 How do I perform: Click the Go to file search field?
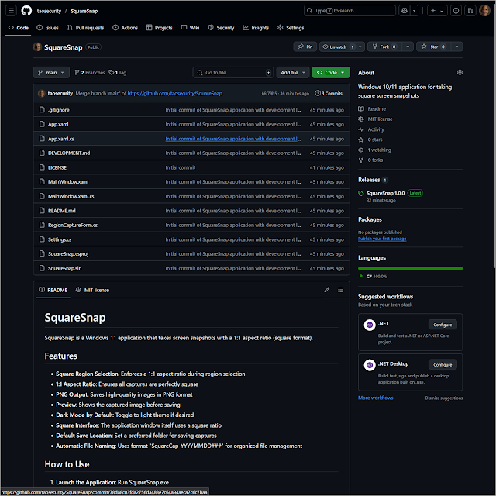click(x=232, y=72)
